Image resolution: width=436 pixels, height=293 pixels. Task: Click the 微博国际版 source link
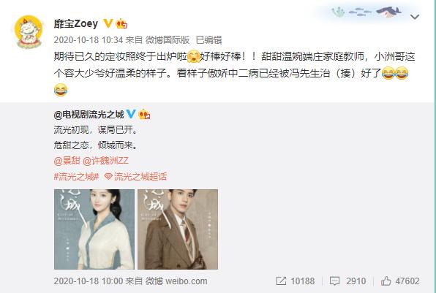[x=168, y=40]
